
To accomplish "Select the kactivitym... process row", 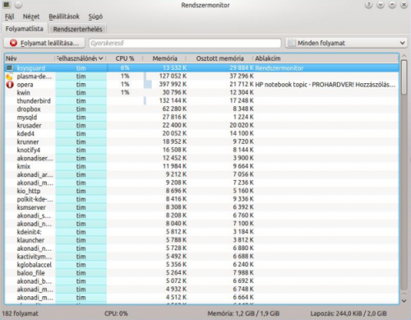I will pyautogui.click(x=201, y=257).
